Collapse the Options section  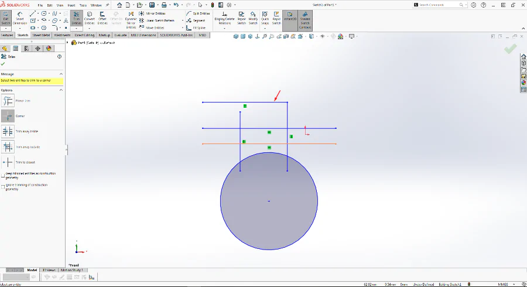pyautogui.click(x=61, y=90)
